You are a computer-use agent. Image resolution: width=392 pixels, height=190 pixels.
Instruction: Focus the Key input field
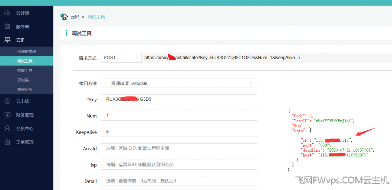179,99
